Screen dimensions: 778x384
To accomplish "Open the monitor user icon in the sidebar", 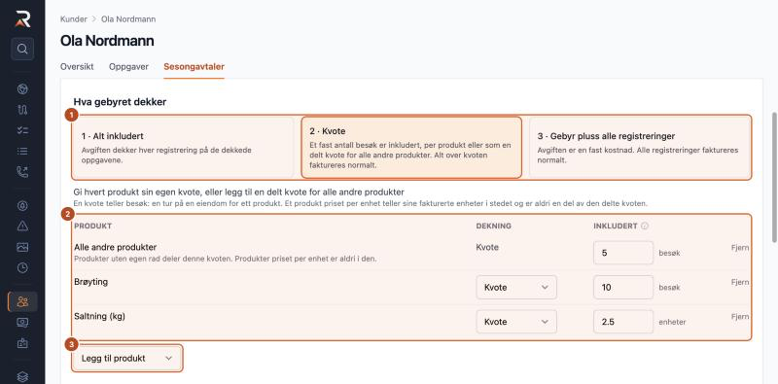I will pos(22,323).
